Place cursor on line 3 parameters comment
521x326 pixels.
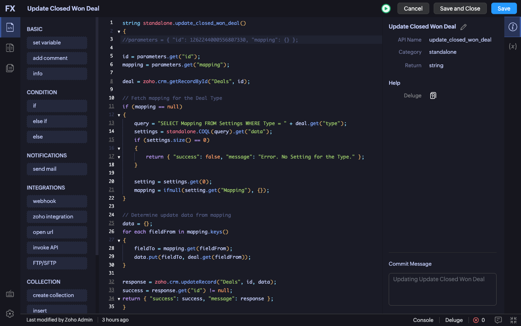coord(210,40)
